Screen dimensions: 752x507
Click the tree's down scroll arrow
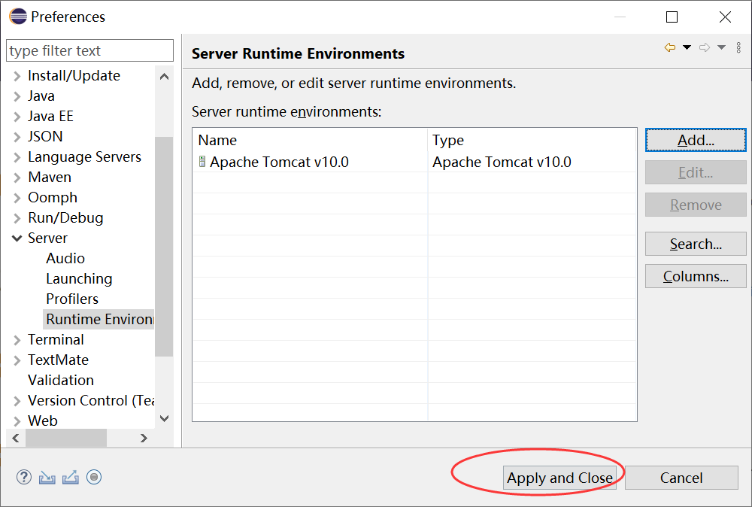click(x=164, y=418)
